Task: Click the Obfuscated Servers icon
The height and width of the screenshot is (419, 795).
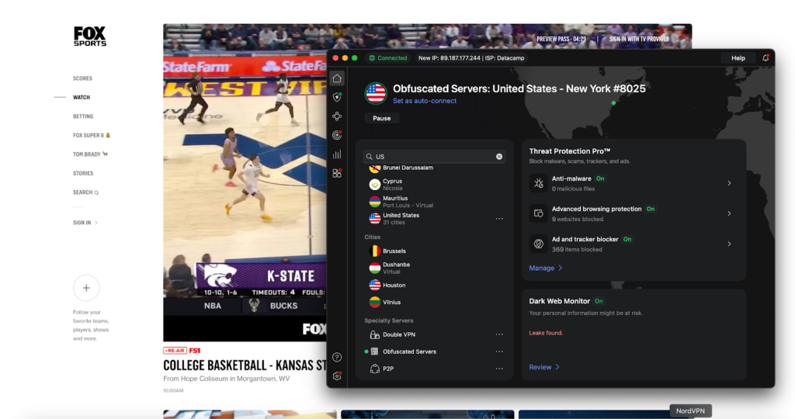Action: pyautogui.click(x=374, y=351)
